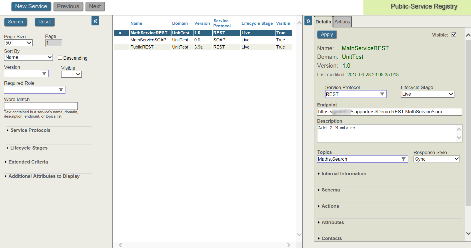The width and height of the screenshot is (471, 248).
Task: Collapse the left search panel with double chevron
Action: 95,21
